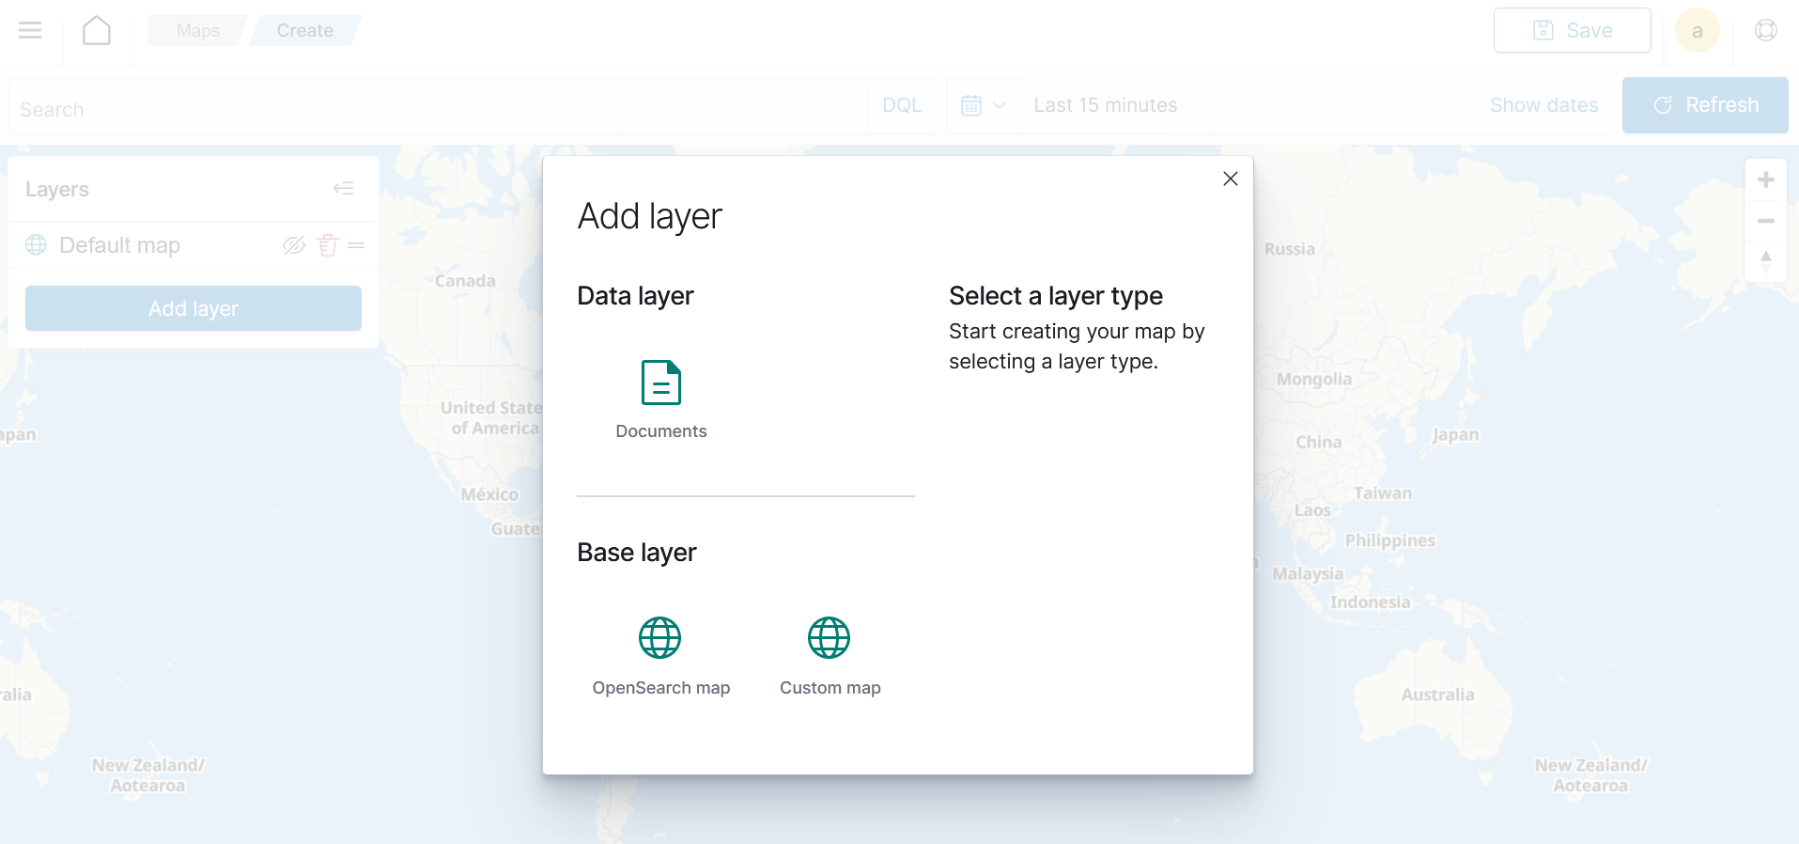
Task: Choose the Custom map base layer
Action: point(830,656)
